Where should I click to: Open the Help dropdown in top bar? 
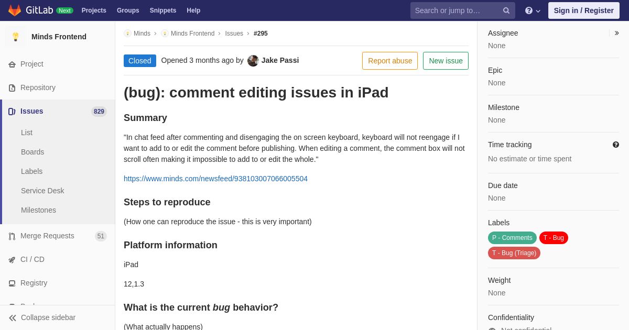(x=533, y=10)
